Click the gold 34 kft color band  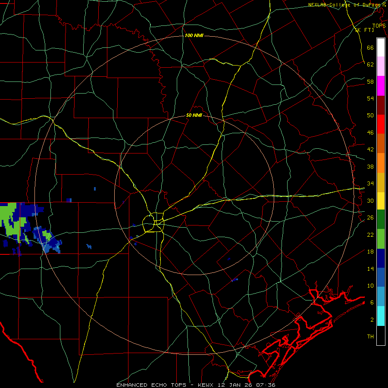point(381,182)
